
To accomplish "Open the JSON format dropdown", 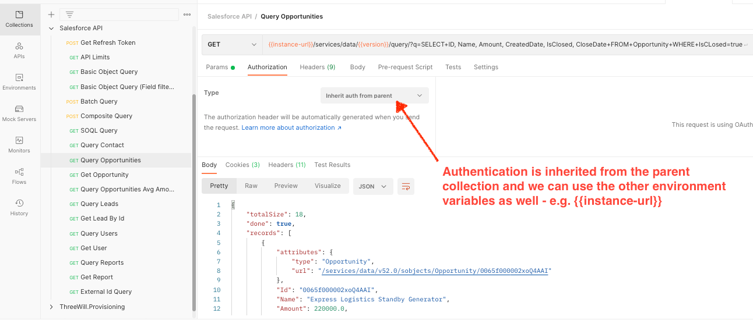I will pyautogui.click(x=373, y=186).
